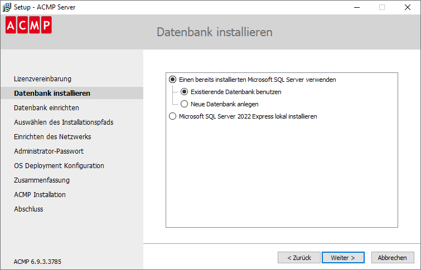The image size is (421, 270).
Task: Click 'OS Deployment Konfiguration' sidebar entry
Action: pos(59,166)
